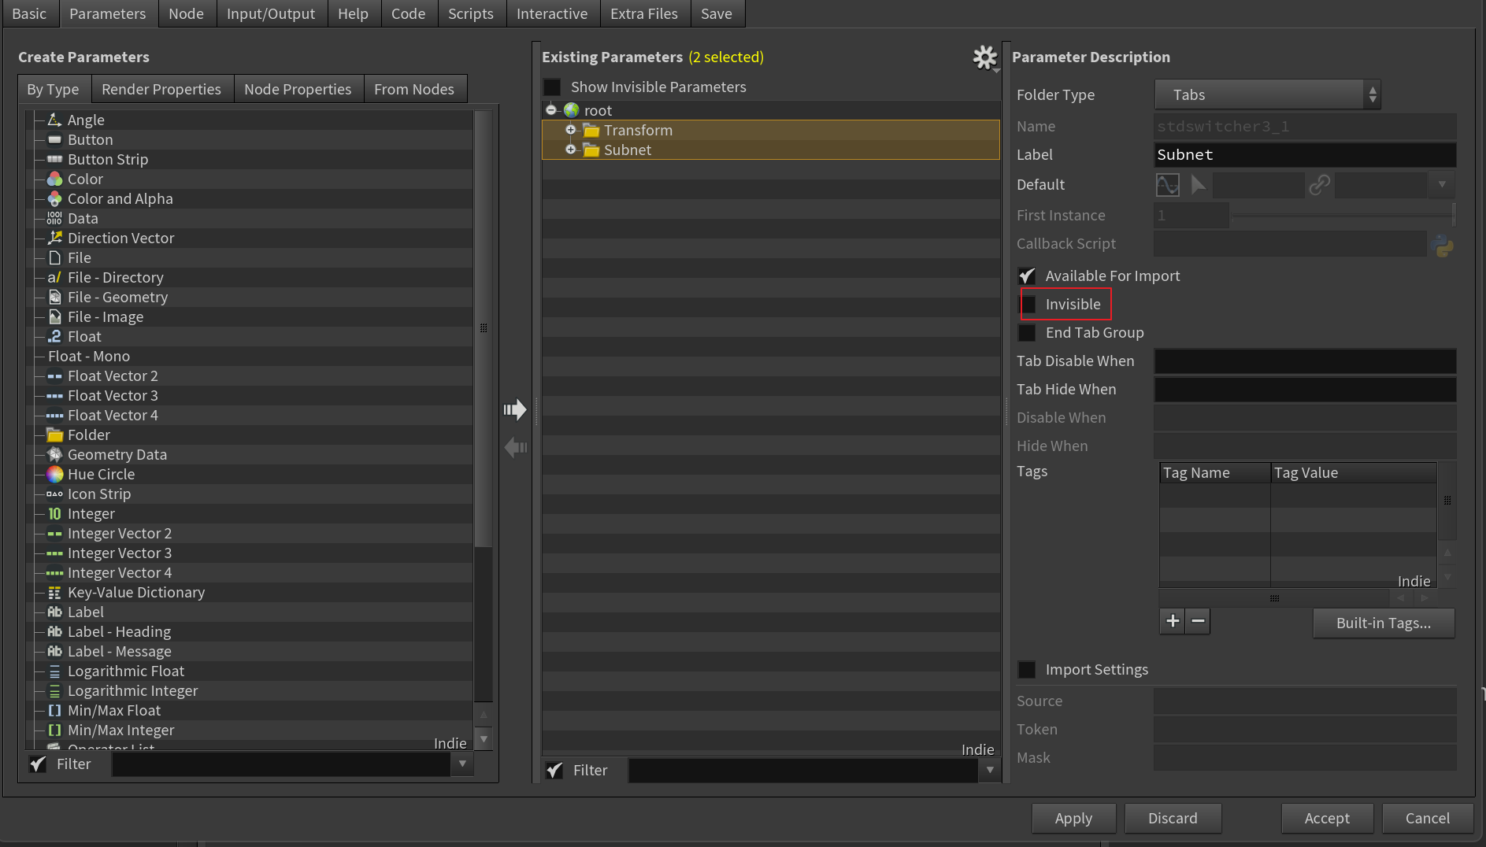Select the File - Image icon
Viewport: 1486px width, 847px height.
(54, 316)
